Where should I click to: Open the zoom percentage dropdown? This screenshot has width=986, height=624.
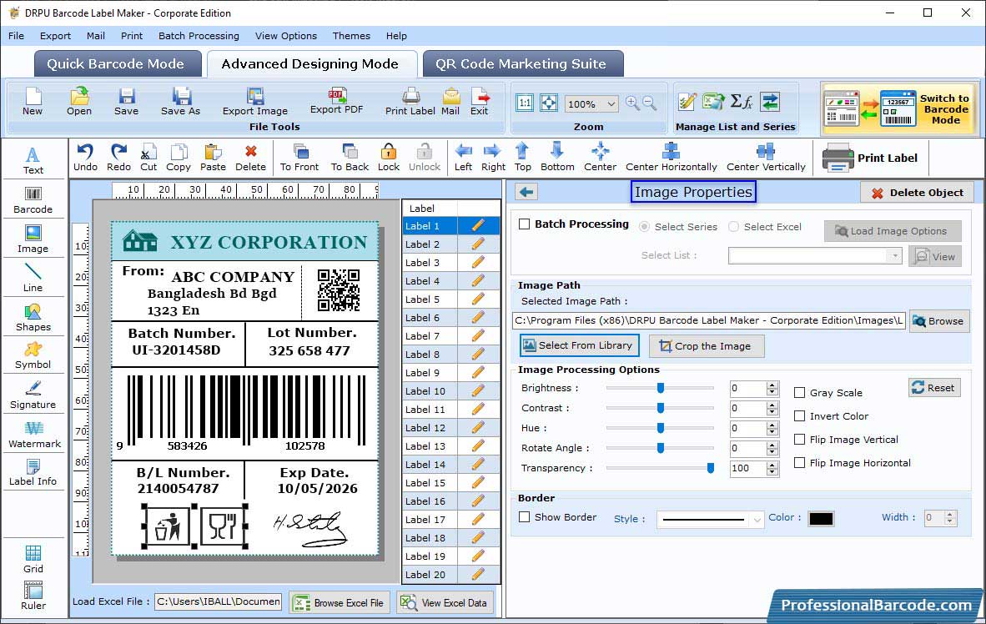tap(611, 103)
